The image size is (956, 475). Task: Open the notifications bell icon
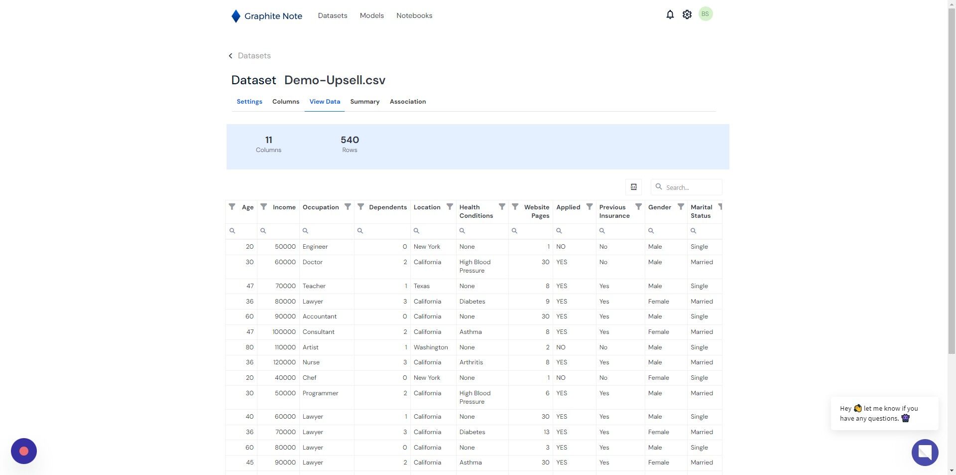point(670,15)
